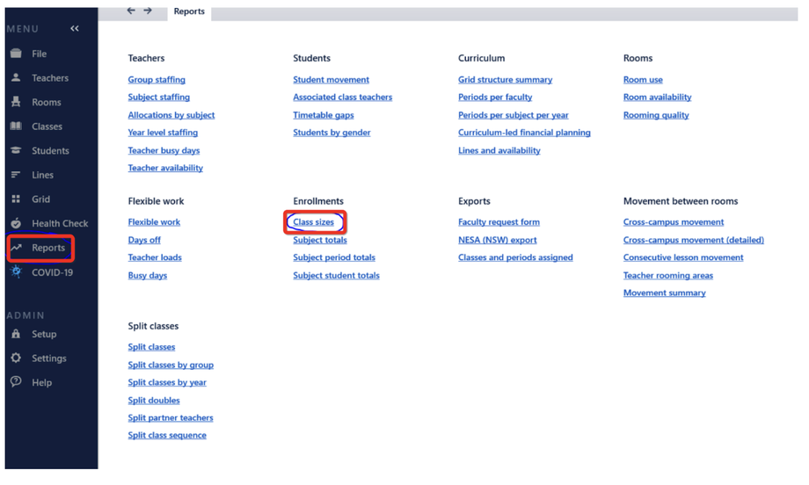Collapse the sidebar menu with double chevron
The image size is (809, 485).
[75, 29]
